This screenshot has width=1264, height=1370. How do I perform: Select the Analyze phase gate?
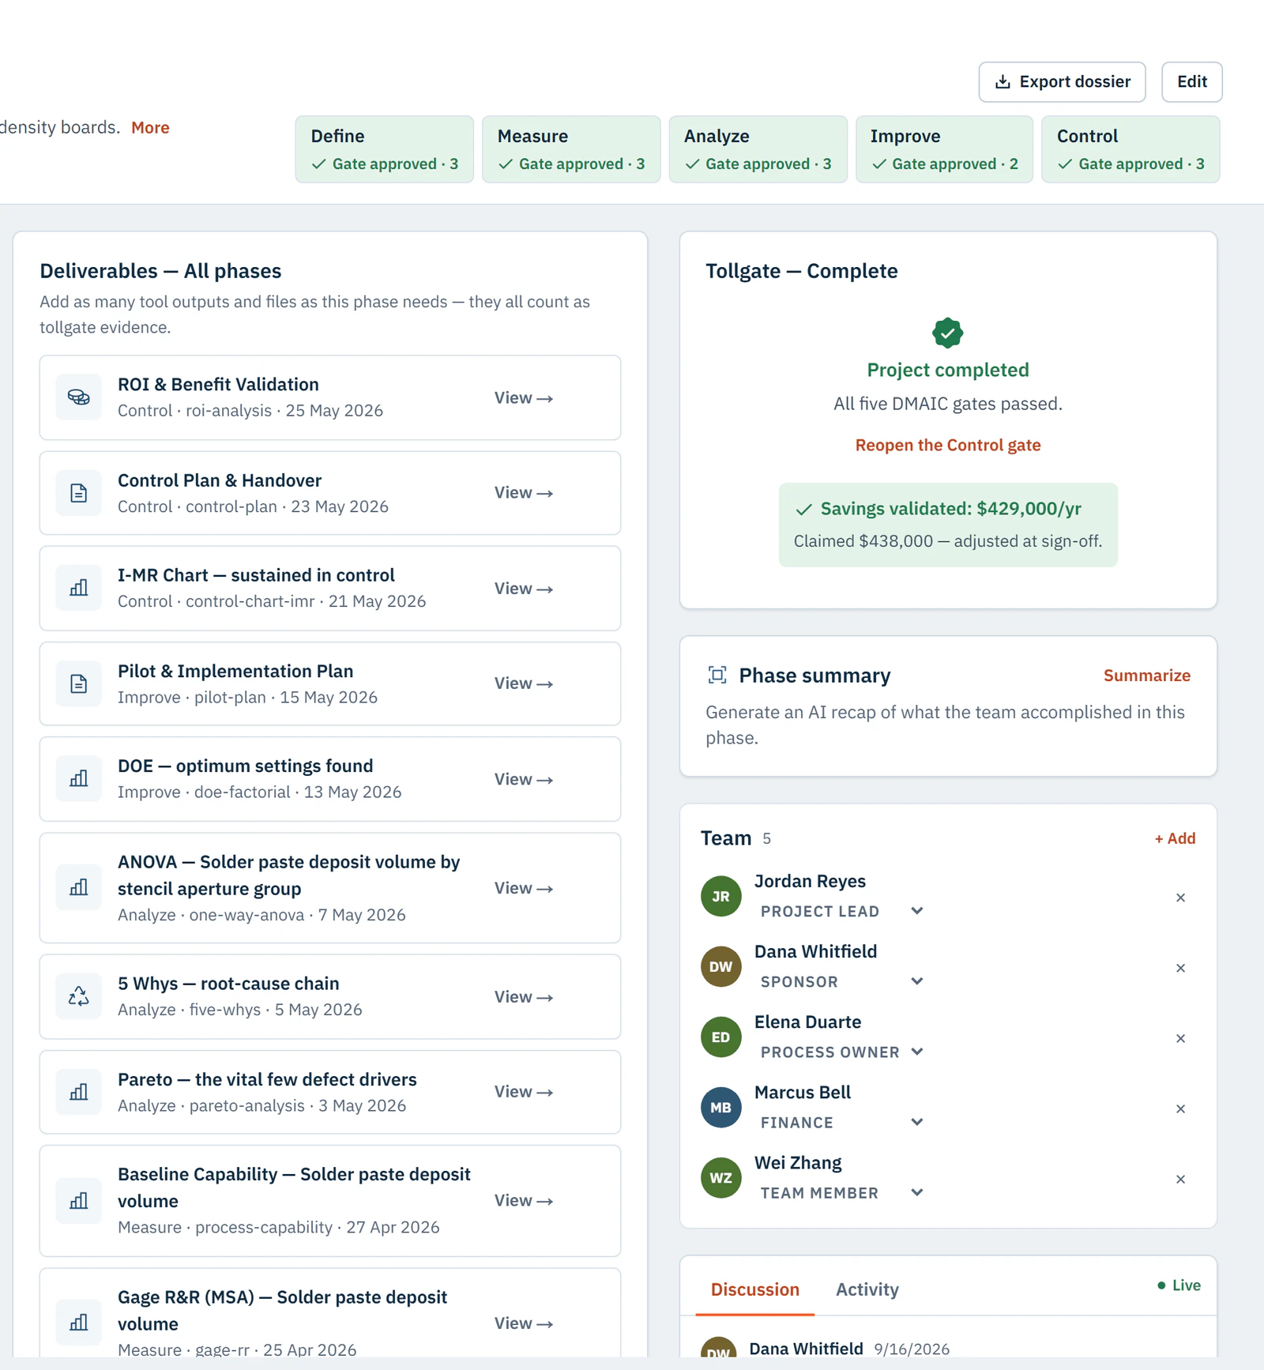click(758, 149)
